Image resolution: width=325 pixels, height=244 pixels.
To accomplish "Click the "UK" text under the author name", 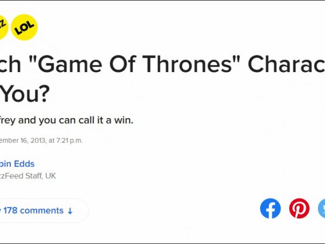I will pos(50,176).
